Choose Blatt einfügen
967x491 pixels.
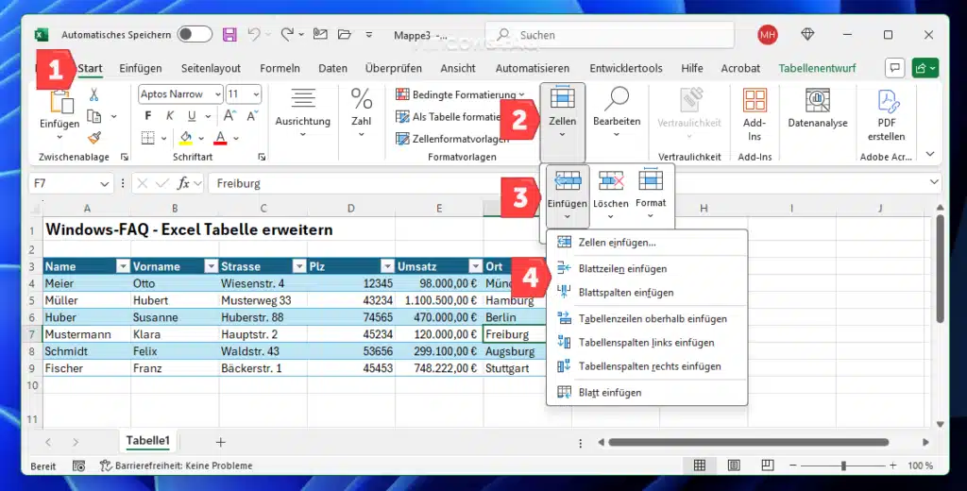point(646,392)
